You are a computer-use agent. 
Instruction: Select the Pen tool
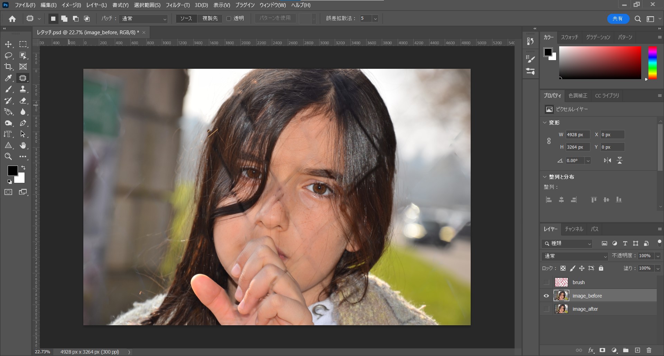pyautogui.click(x=23, y=123)
